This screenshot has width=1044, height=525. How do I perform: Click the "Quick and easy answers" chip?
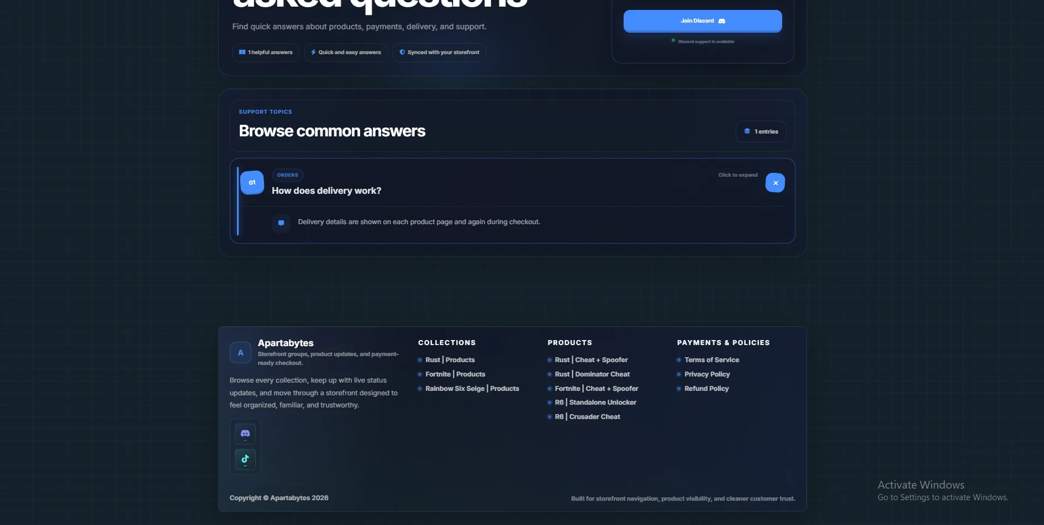point(346,52)
